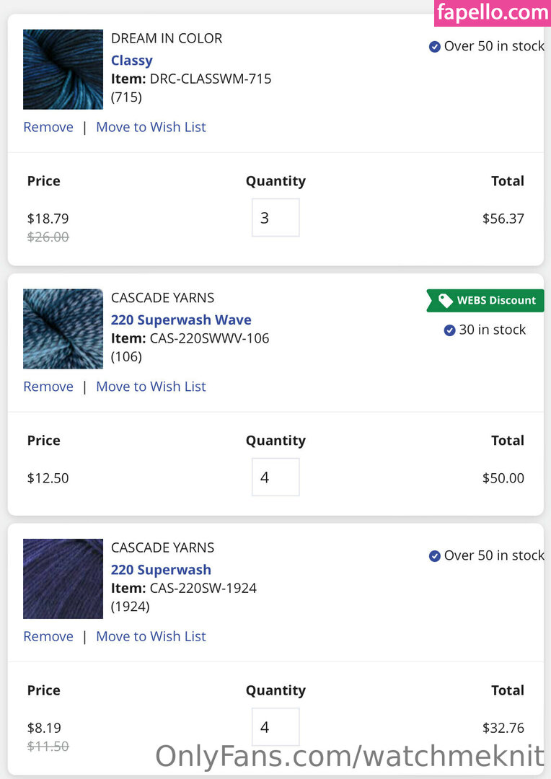Open the 220 Superwash Wave product link
551x779 pixels.
181,320
